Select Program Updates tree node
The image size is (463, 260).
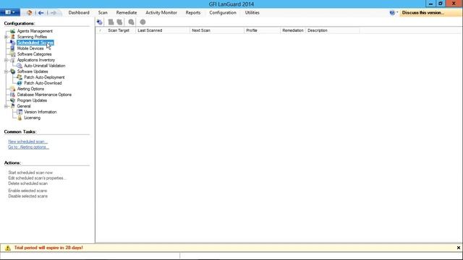32,100
